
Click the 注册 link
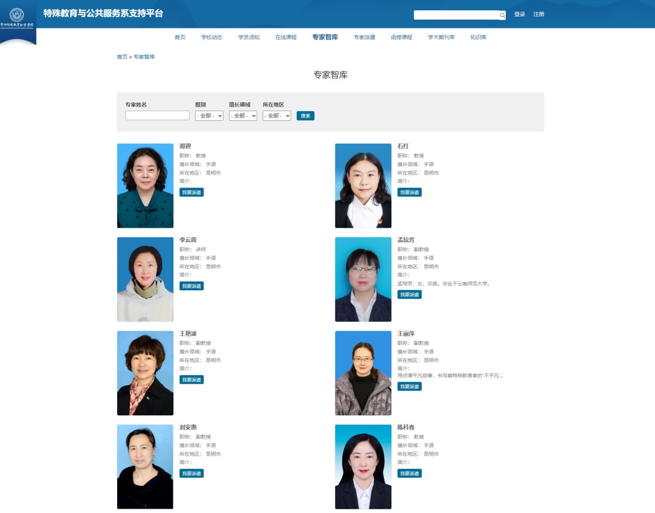tap(538, 14)
